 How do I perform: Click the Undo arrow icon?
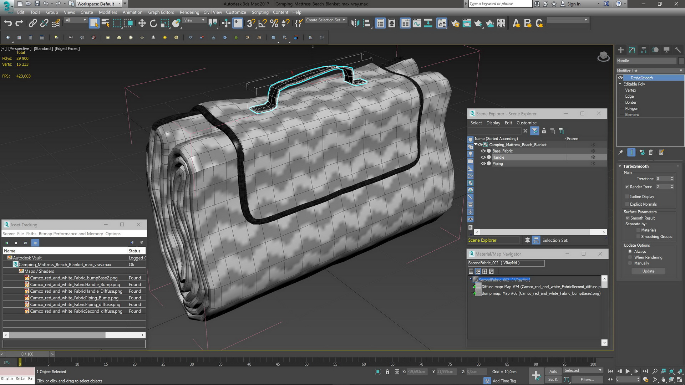[x=8, y=24]
